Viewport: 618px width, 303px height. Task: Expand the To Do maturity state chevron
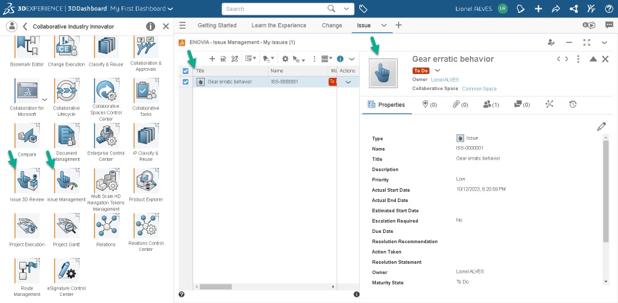437,71
